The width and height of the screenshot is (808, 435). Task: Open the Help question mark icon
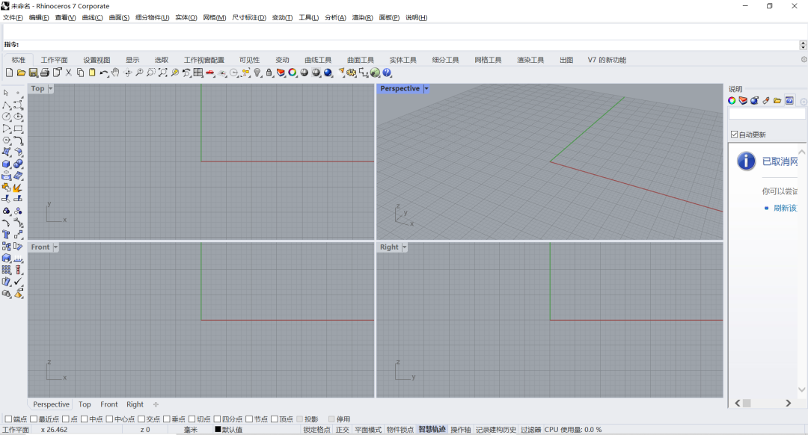[x=387, y=72]
